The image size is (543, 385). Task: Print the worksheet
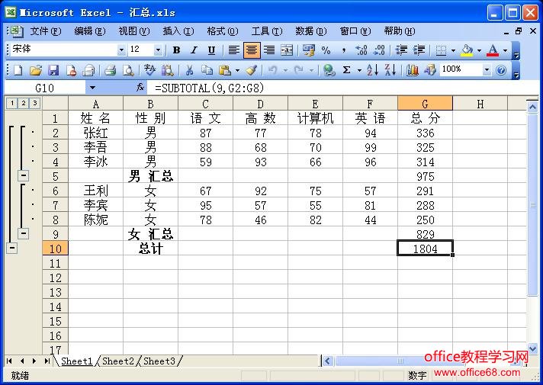coord(111,70)
